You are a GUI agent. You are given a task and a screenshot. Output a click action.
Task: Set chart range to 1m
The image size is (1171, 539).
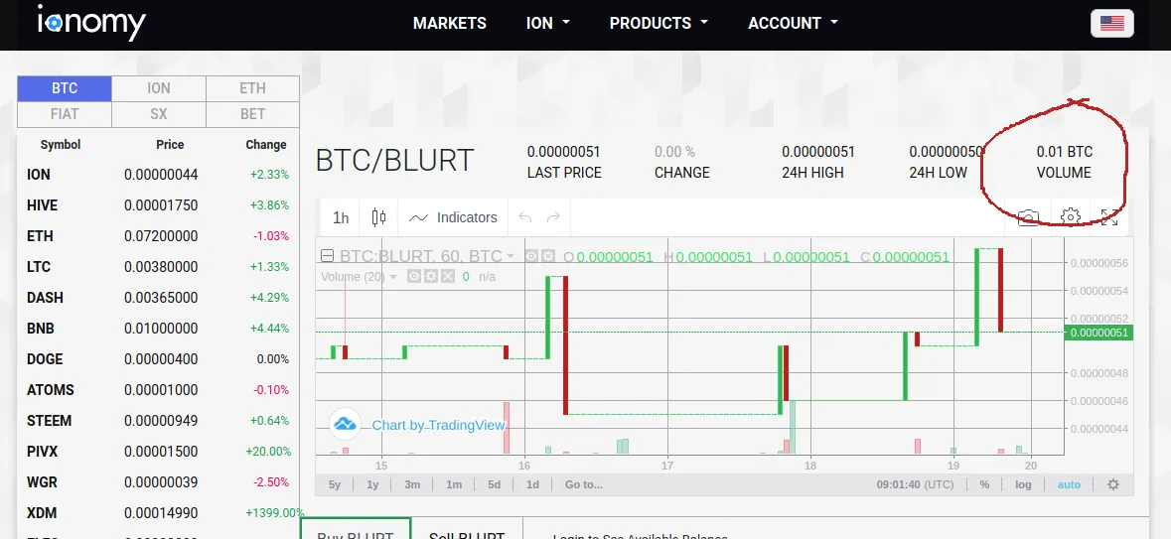(x=453, y=484)
